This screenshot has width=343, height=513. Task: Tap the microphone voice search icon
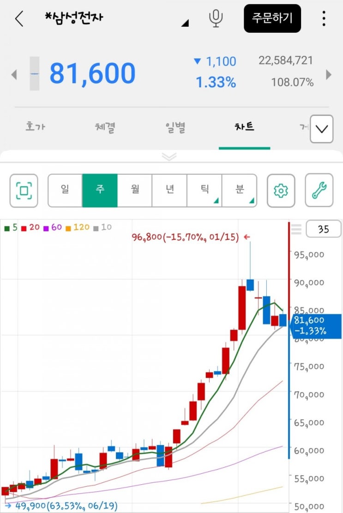point(216,18)
